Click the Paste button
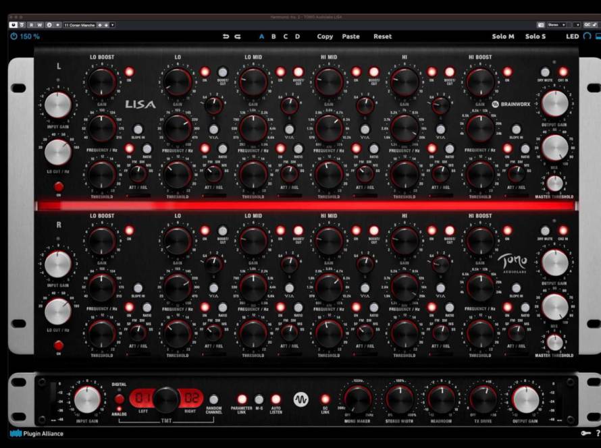The image size is (601, 448). click(350, 36)
